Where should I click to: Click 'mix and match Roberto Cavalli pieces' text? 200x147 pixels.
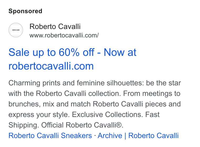click(104, 104)
